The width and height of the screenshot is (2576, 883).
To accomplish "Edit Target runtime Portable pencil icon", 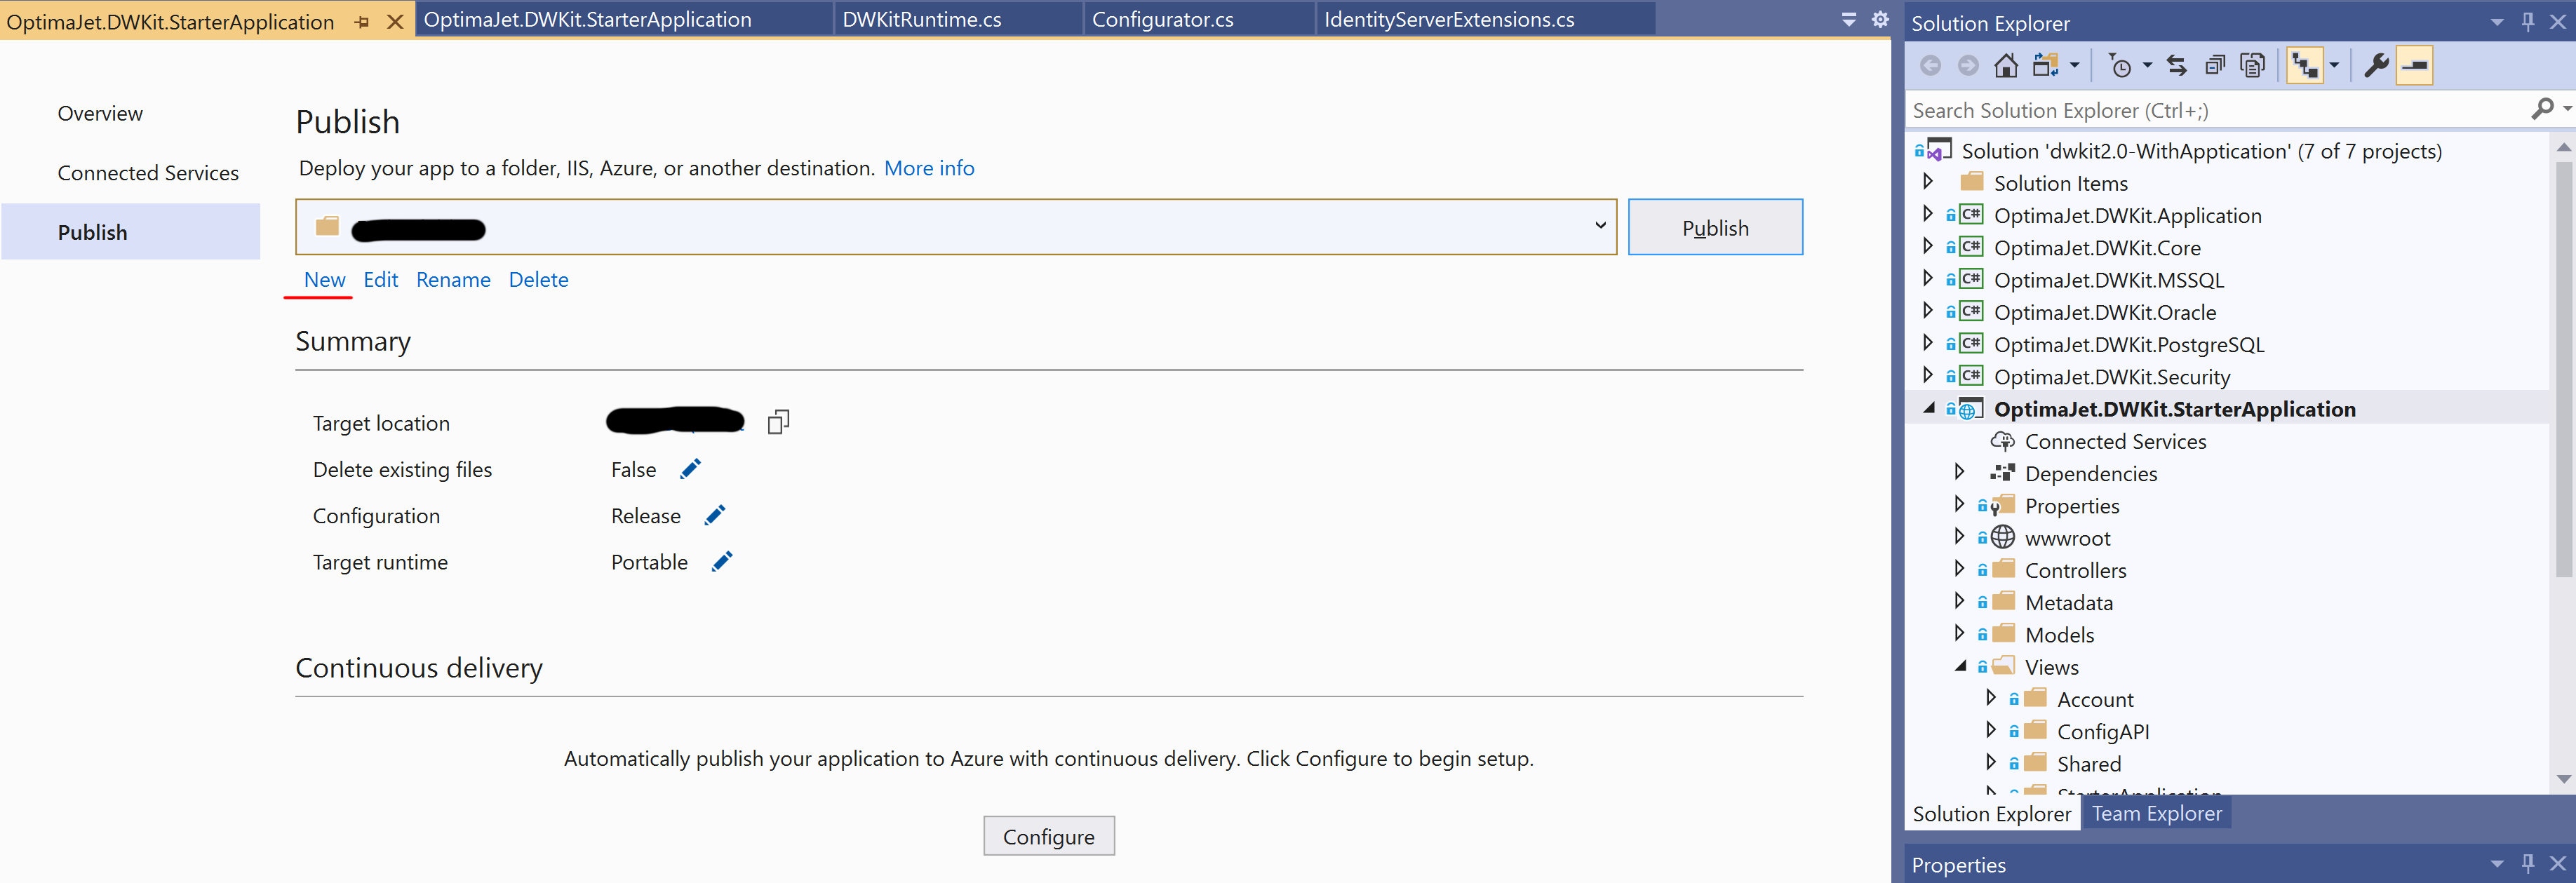I will [x=721, y=561].
